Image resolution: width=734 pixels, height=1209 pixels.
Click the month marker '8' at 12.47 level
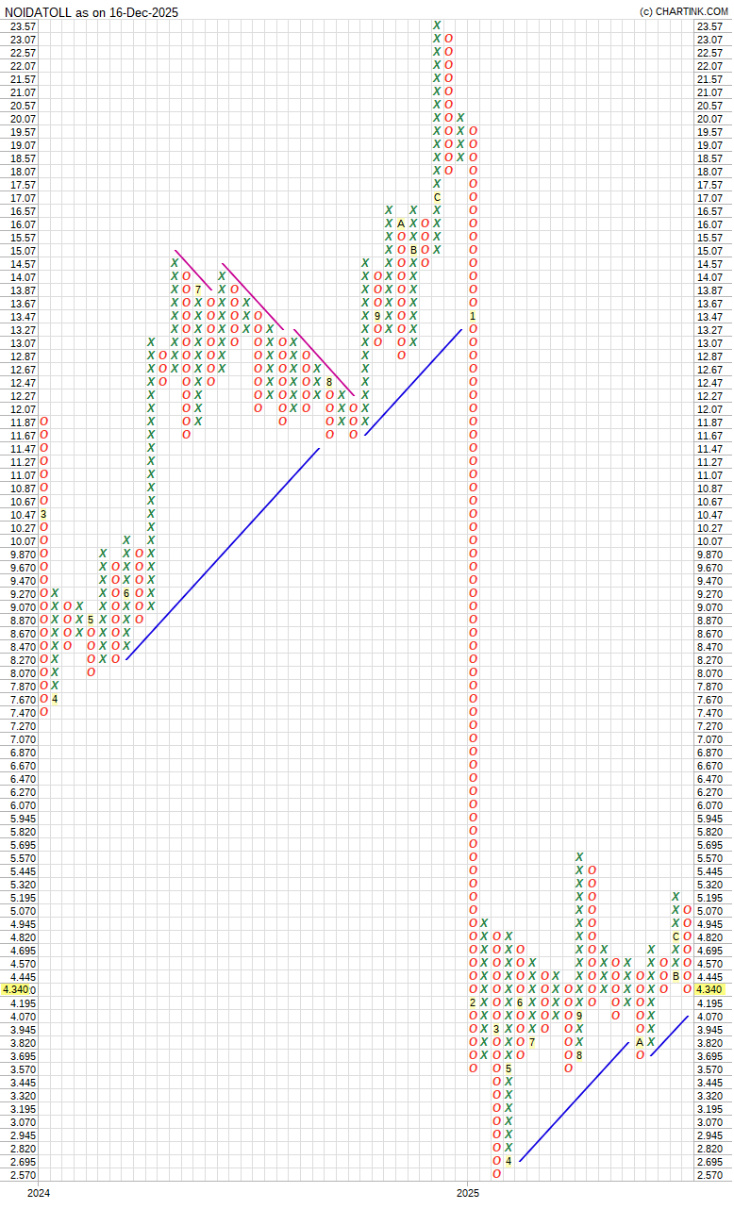pos(329,382)
